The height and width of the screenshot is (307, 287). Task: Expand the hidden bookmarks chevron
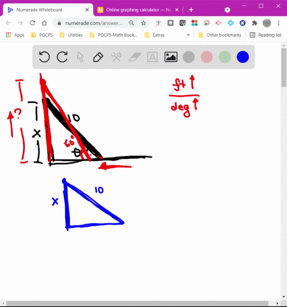click(188, 35)
